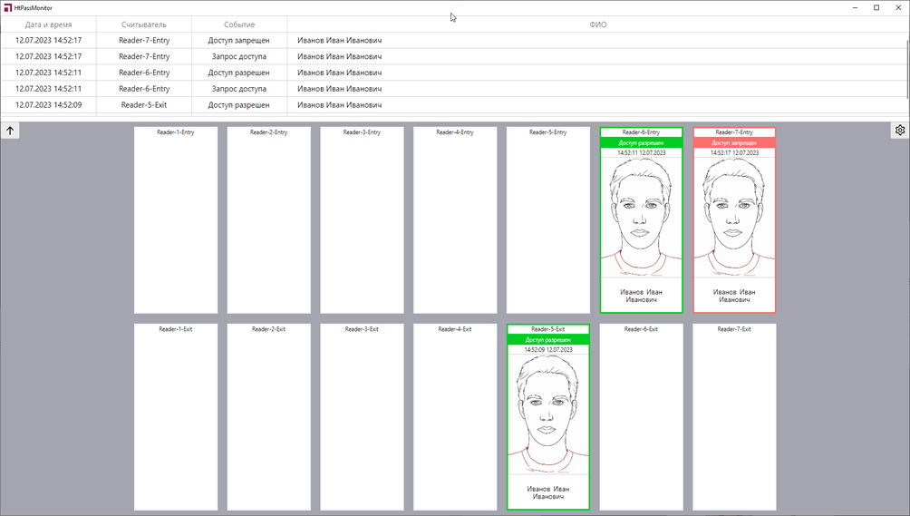Collapse event log with up arrow button

pyautogui.click(x=10, y=131)
